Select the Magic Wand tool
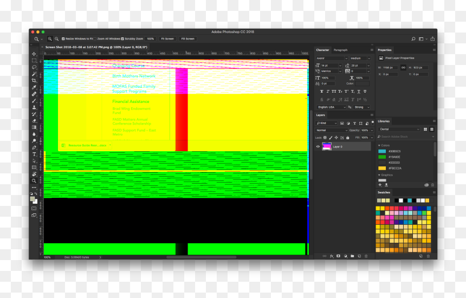 click(x=34, y=74)
